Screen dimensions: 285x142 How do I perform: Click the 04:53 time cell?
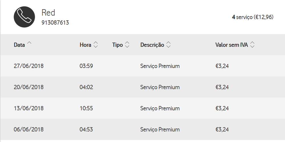pos(86,130)
